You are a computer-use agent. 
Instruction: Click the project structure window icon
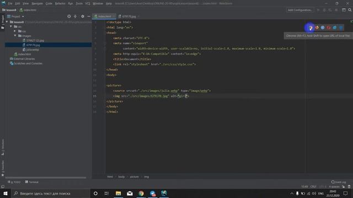344,10
